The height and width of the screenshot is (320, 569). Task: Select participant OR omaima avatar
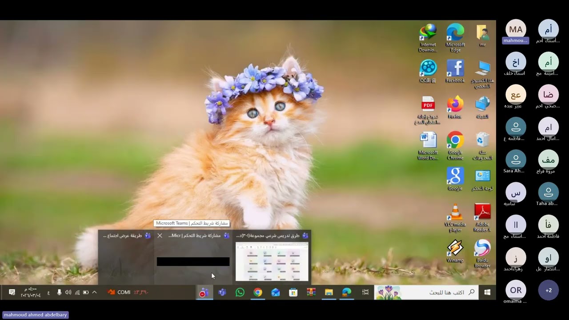click(516, 290)
